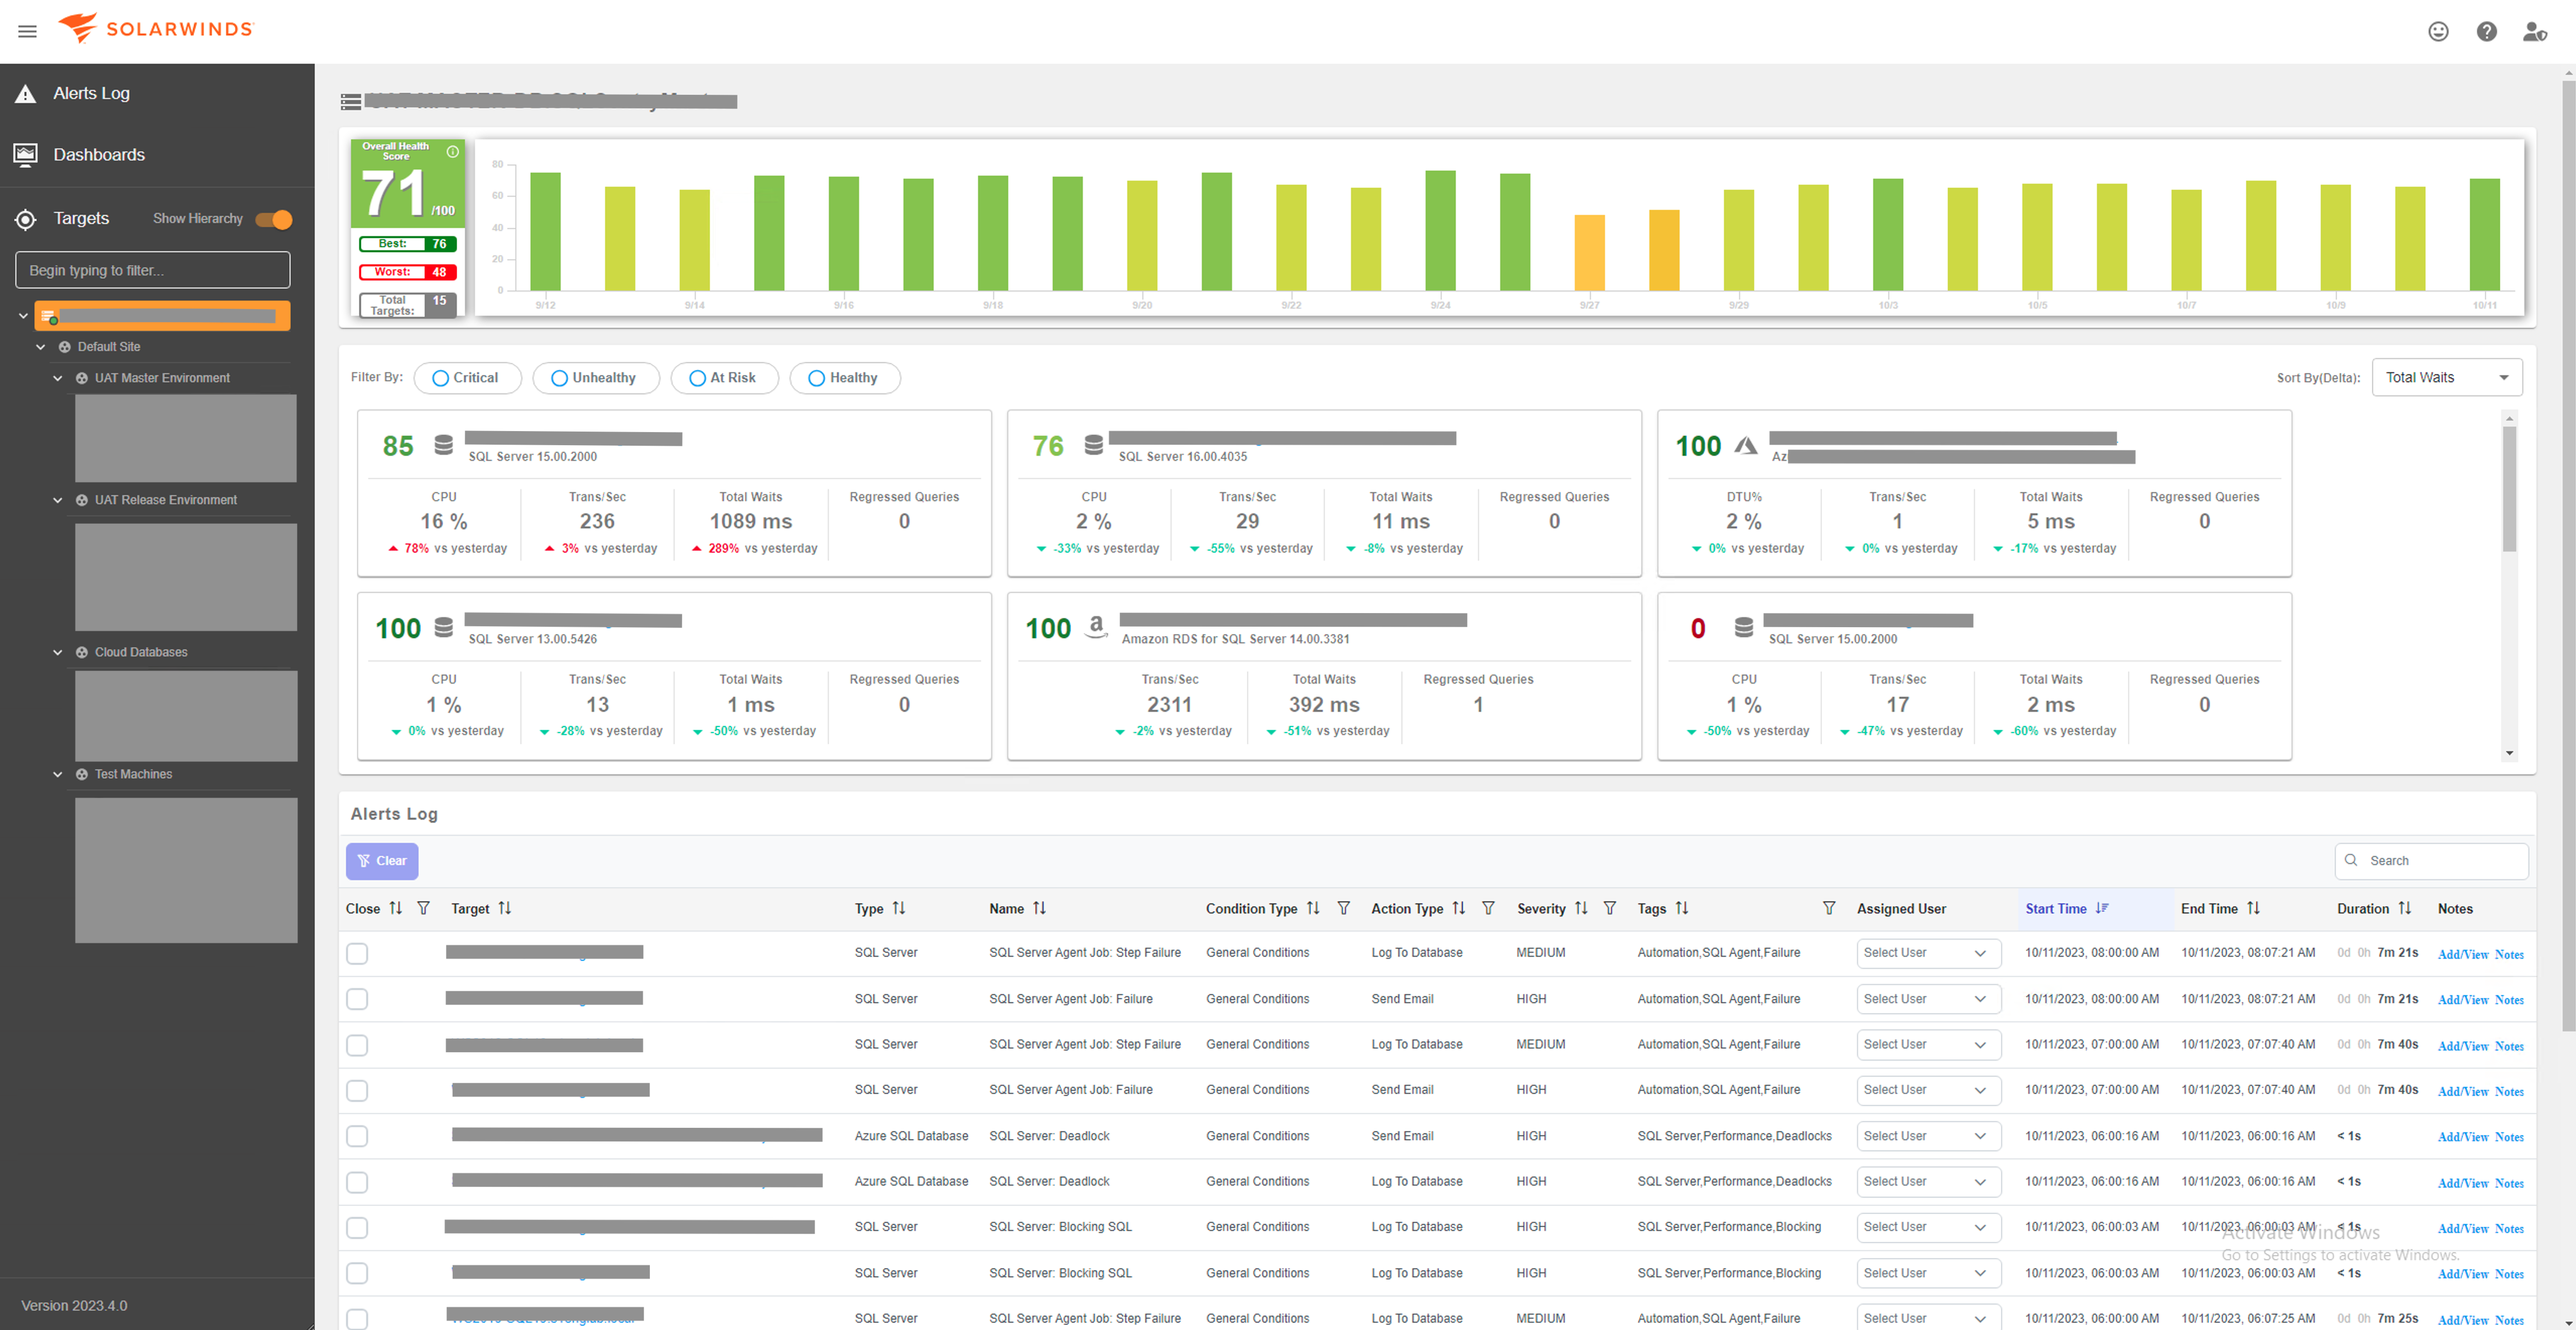2576x1330 pixels.
Task: Open the hamburger navigation menu
Action: tap(27, 31)
